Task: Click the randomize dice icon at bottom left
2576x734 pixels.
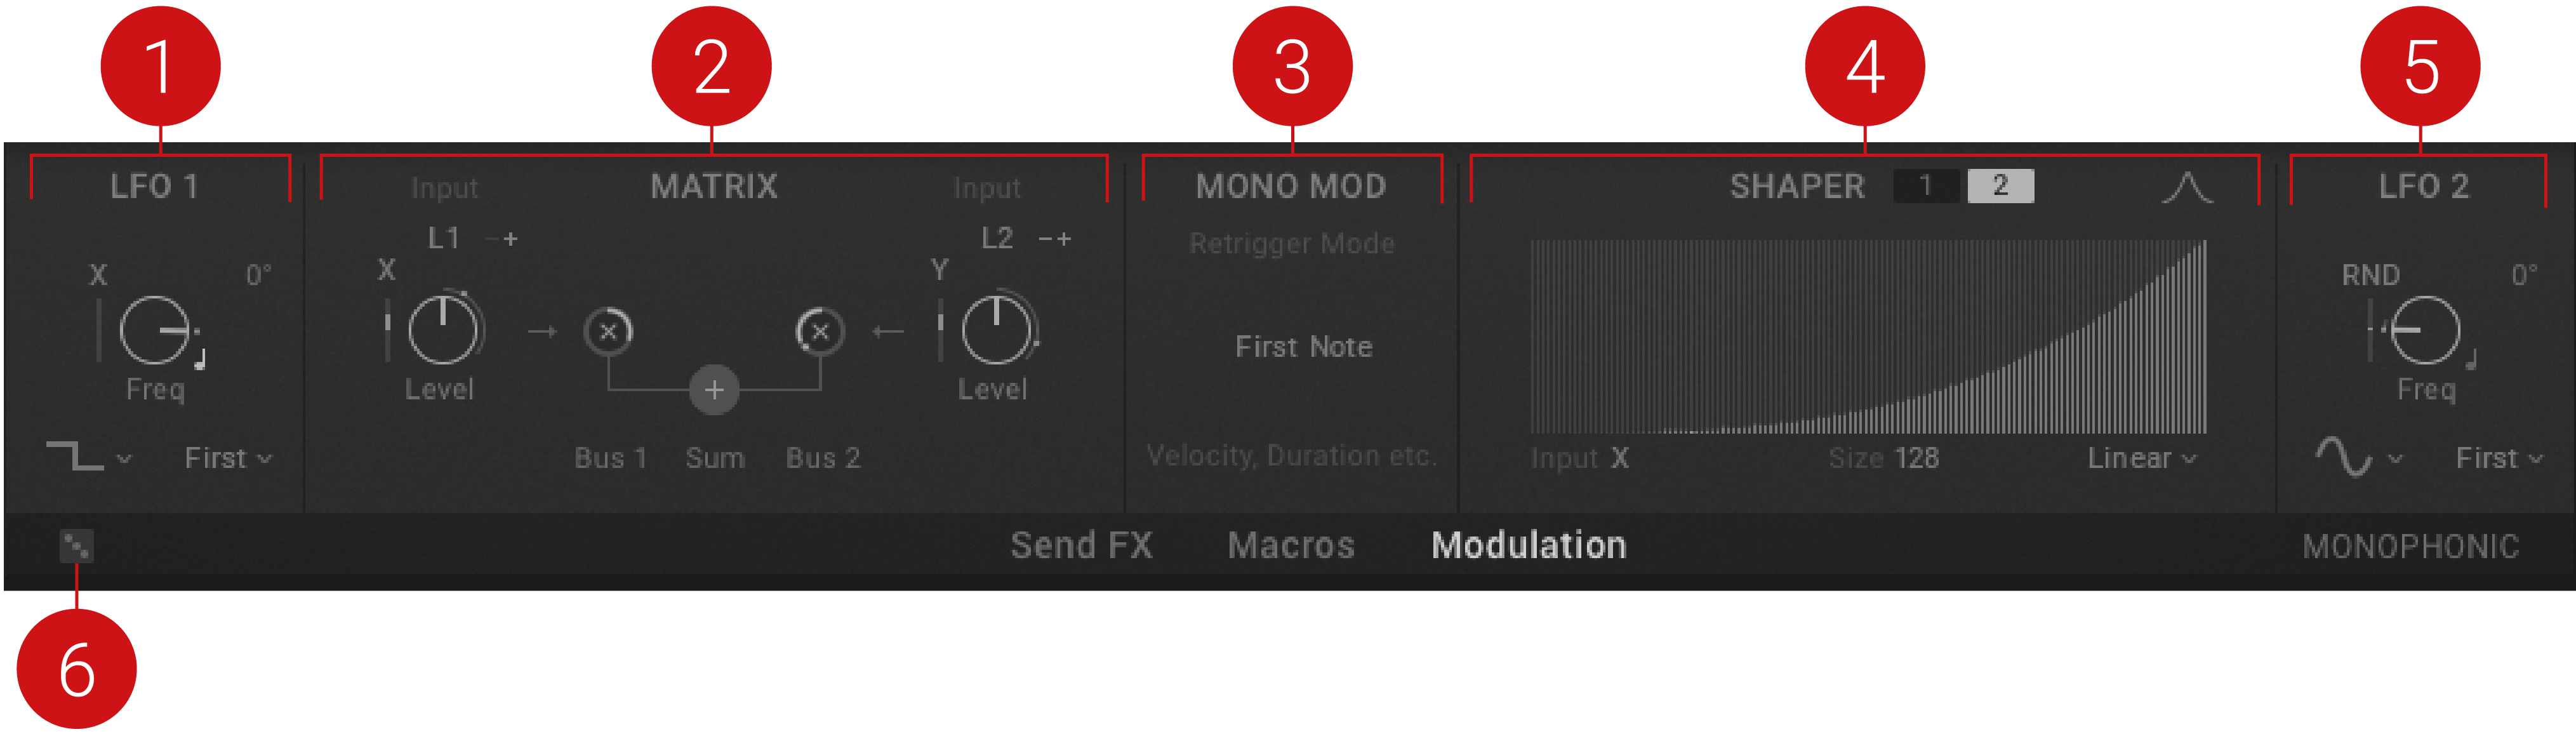Action: click(76, 546)
